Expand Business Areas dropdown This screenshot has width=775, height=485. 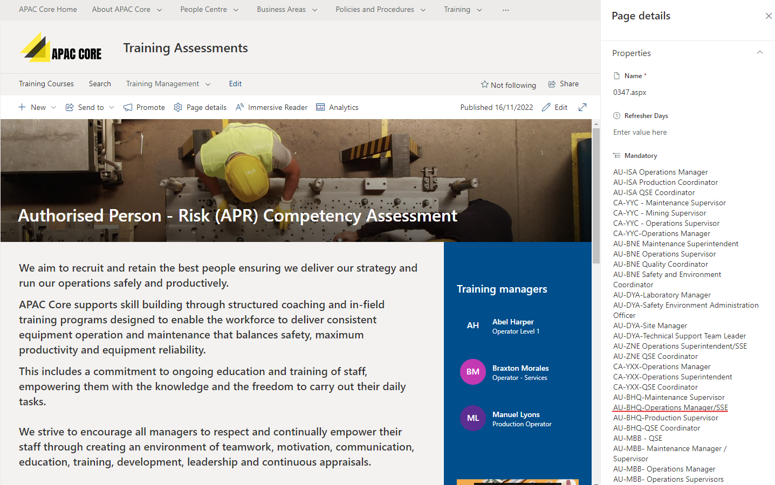click(x=315, y=10)
